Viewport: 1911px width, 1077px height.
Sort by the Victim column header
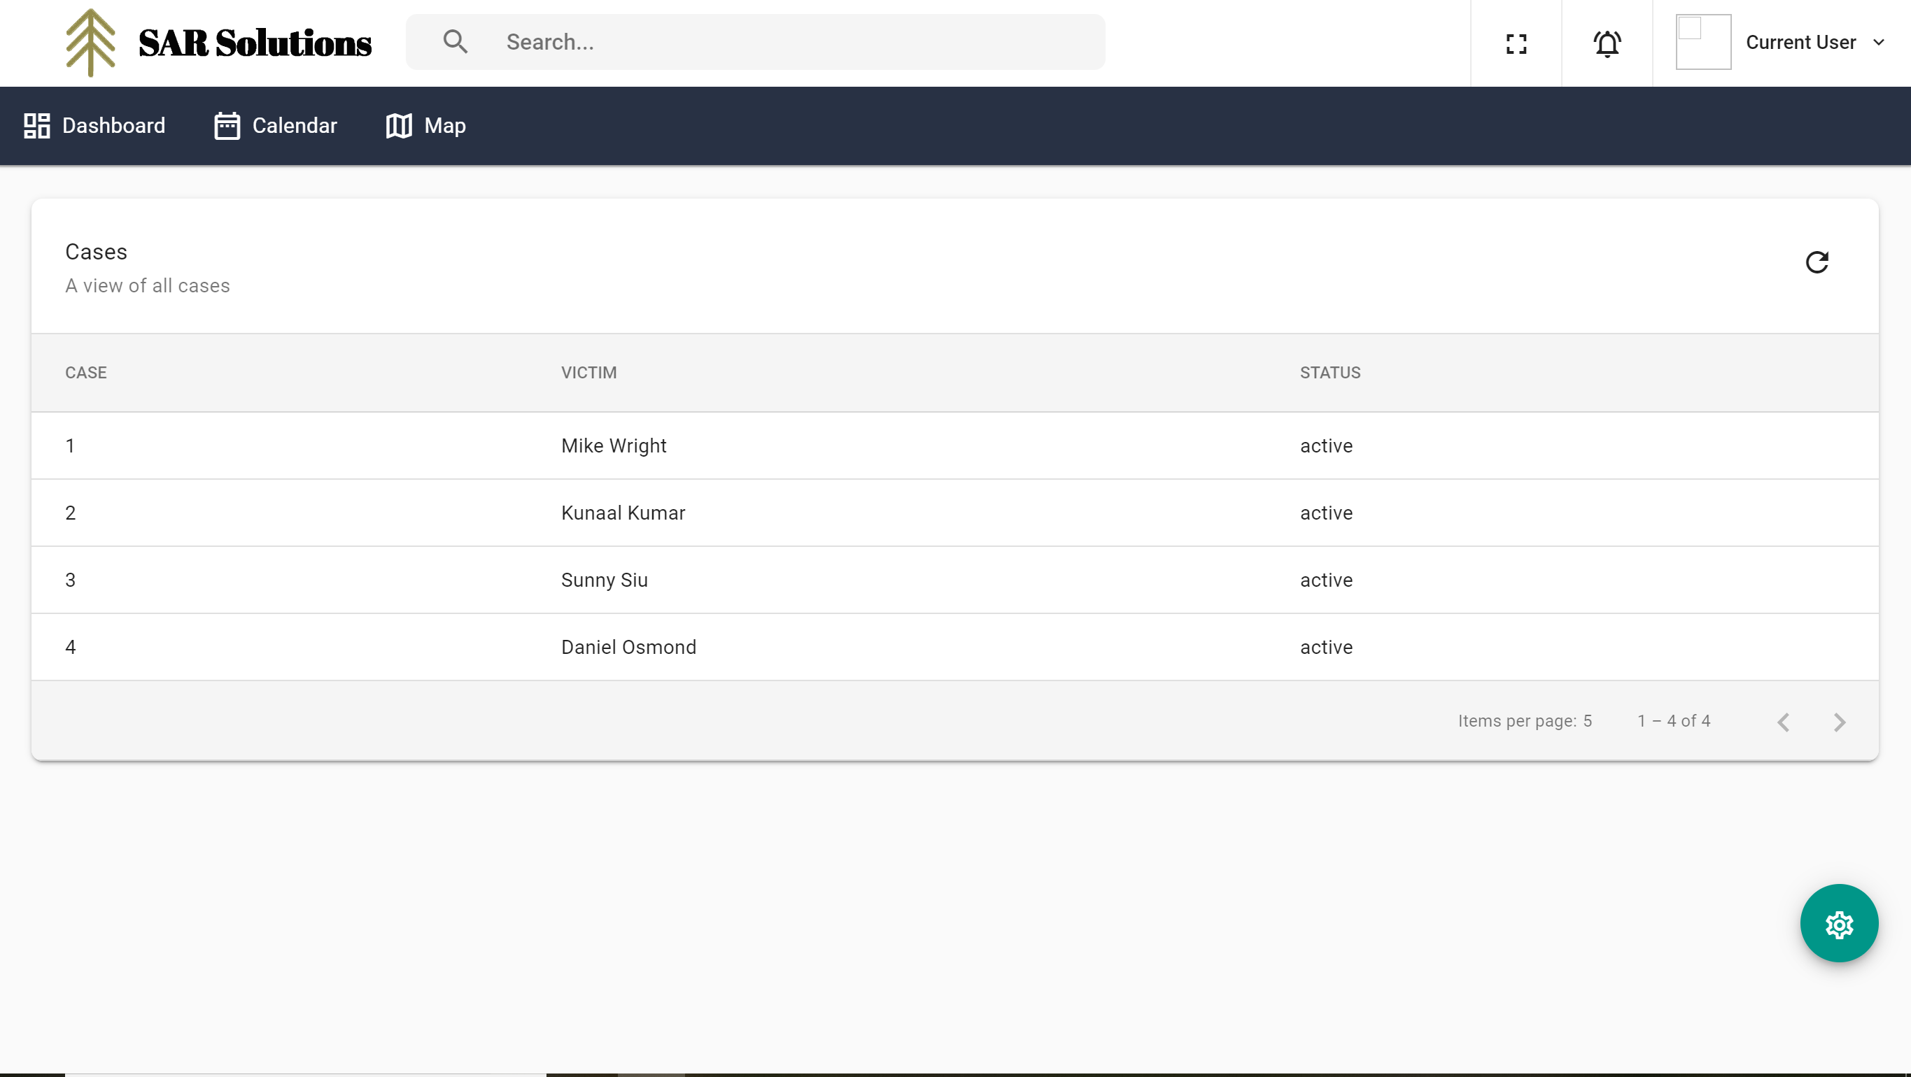[588, 373]
